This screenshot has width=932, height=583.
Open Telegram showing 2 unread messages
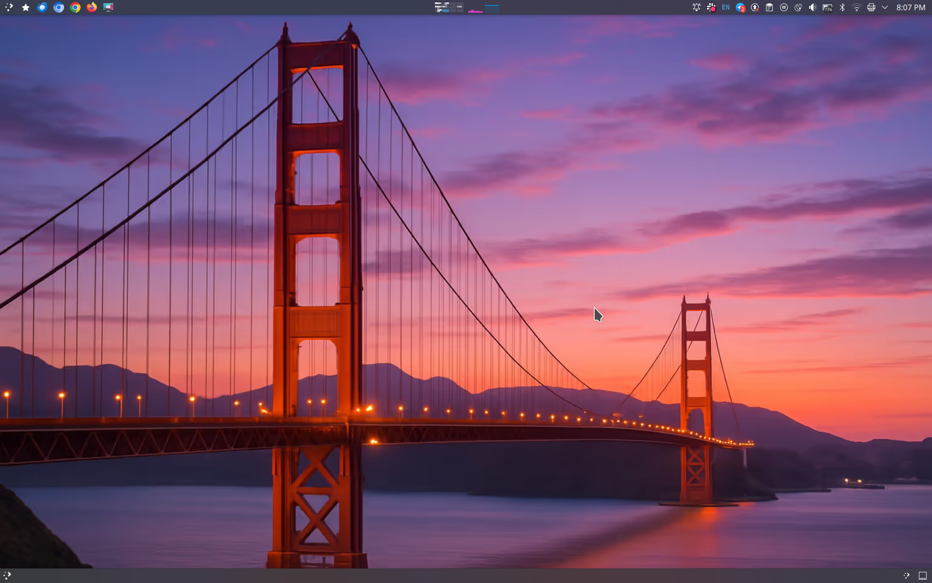740,7
